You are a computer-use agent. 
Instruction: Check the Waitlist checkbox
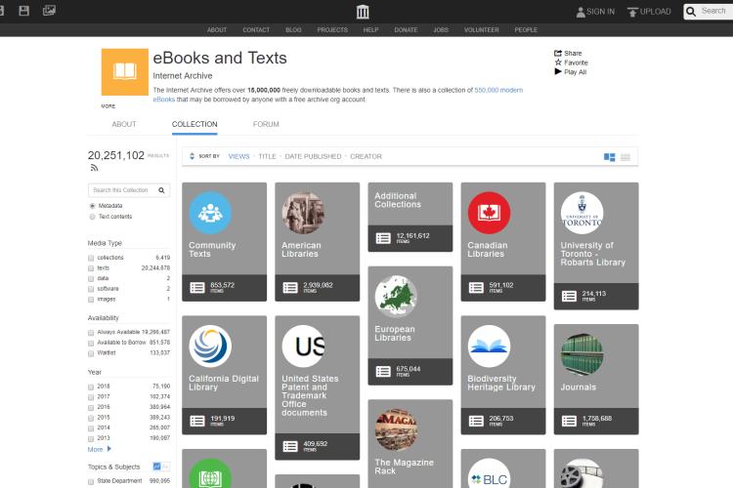91,353
